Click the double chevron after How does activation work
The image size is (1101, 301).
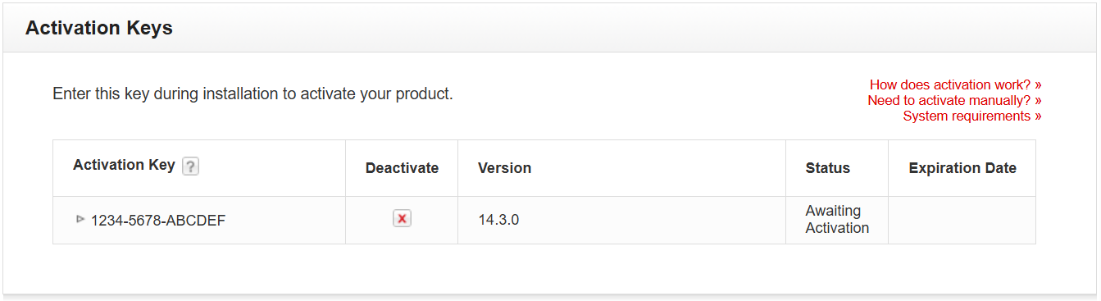point(1038,85)
